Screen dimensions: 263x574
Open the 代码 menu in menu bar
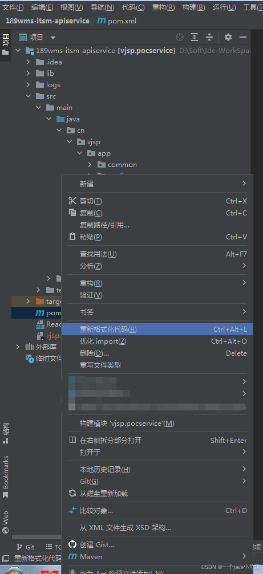tap(133, 7)
